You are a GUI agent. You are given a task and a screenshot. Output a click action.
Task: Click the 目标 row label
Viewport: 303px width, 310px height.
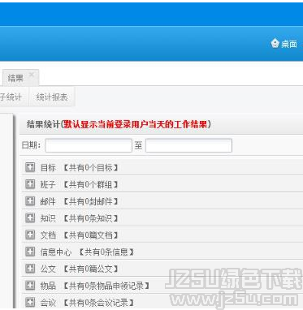48,168
